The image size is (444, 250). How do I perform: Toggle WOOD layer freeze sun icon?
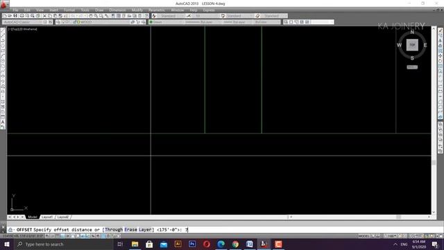(67, 22)
